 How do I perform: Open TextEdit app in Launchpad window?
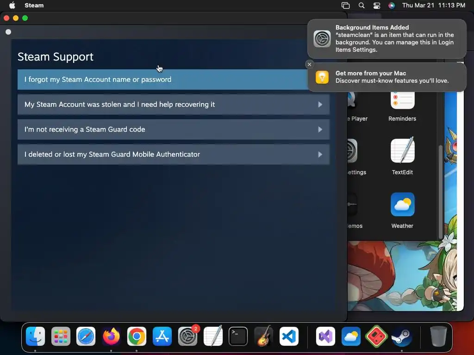click(x=402, y=156)
